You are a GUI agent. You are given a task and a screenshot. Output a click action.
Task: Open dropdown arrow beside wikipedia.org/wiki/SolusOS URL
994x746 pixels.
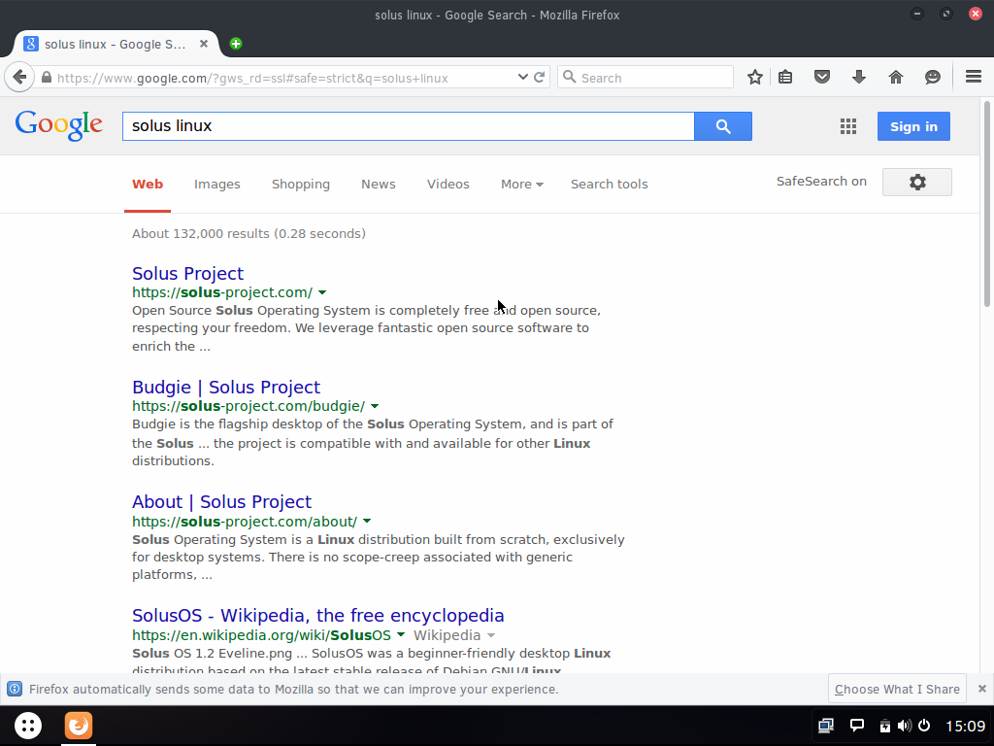click(401, 635)
